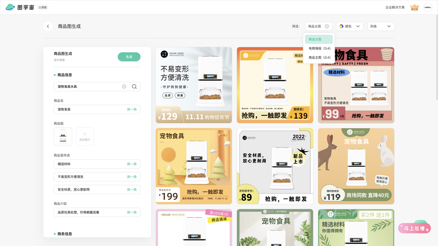Clear the 商品主图 filter with the x icon
438x246 pixels.
point(327,26)
